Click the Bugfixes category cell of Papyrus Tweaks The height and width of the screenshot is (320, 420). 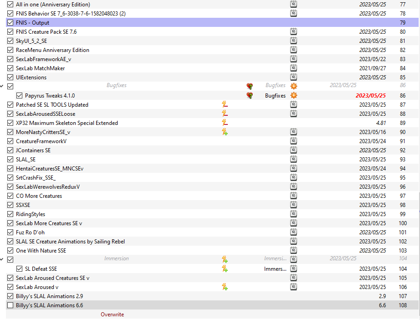click(275, 95)
